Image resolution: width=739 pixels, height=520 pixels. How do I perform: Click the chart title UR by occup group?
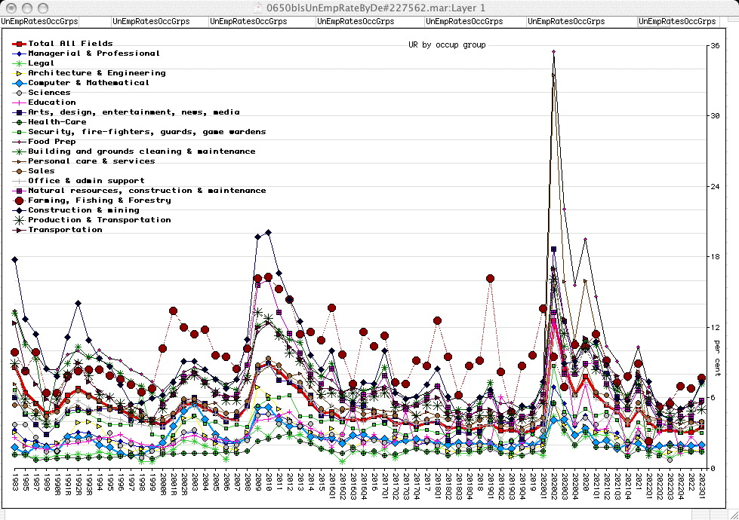(447, 45)
